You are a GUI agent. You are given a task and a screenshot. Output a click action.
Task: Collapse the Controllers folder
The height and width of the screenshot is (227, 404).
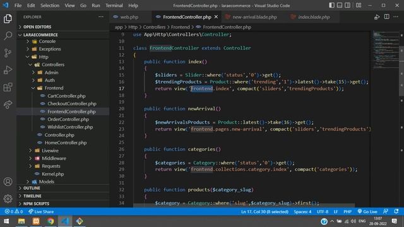coord(53,64)
